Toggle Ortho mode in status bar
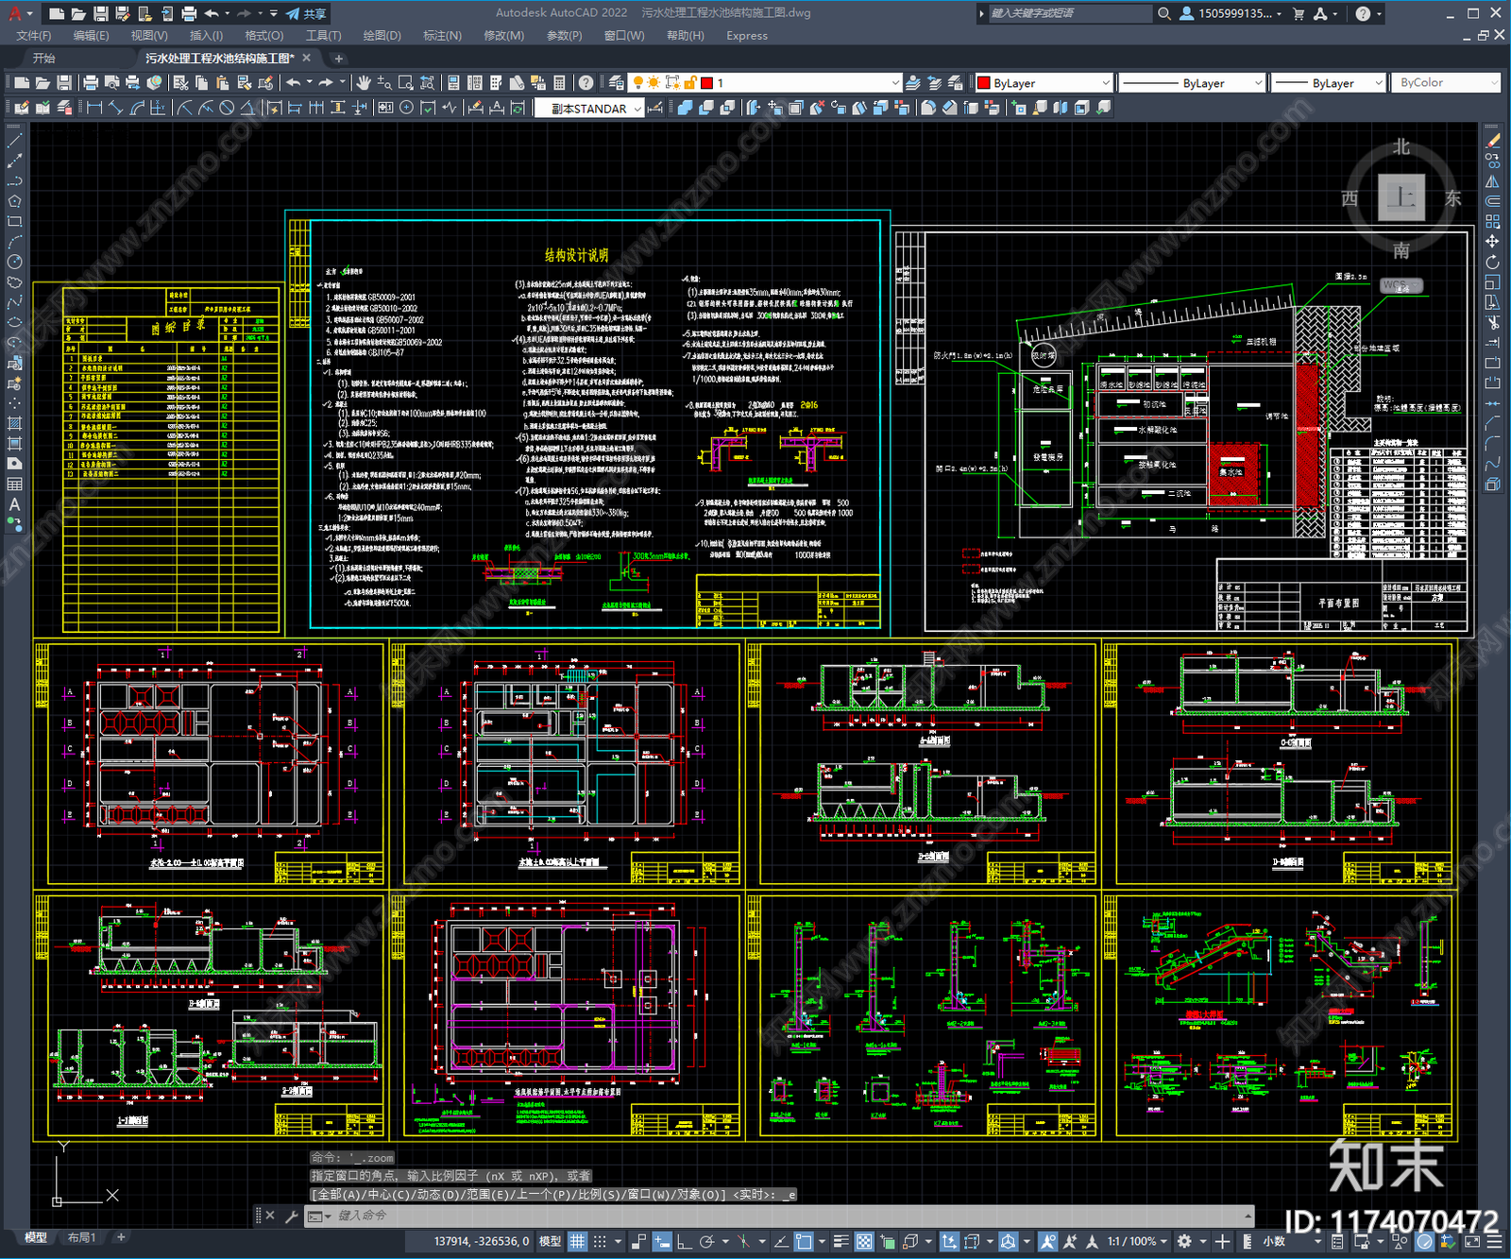Viewport: 1511px width, 1259px height. [683, 1241]
